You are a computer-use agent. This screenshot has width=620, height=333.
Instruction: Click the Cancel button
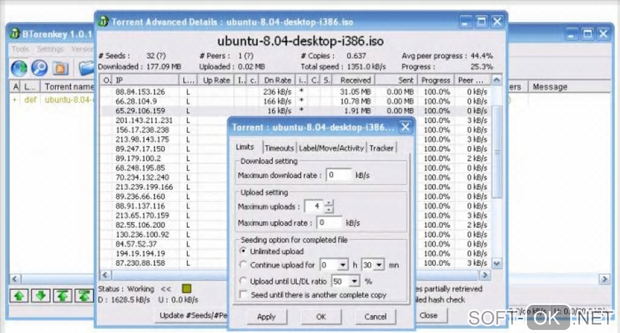[x=375, y=317]
